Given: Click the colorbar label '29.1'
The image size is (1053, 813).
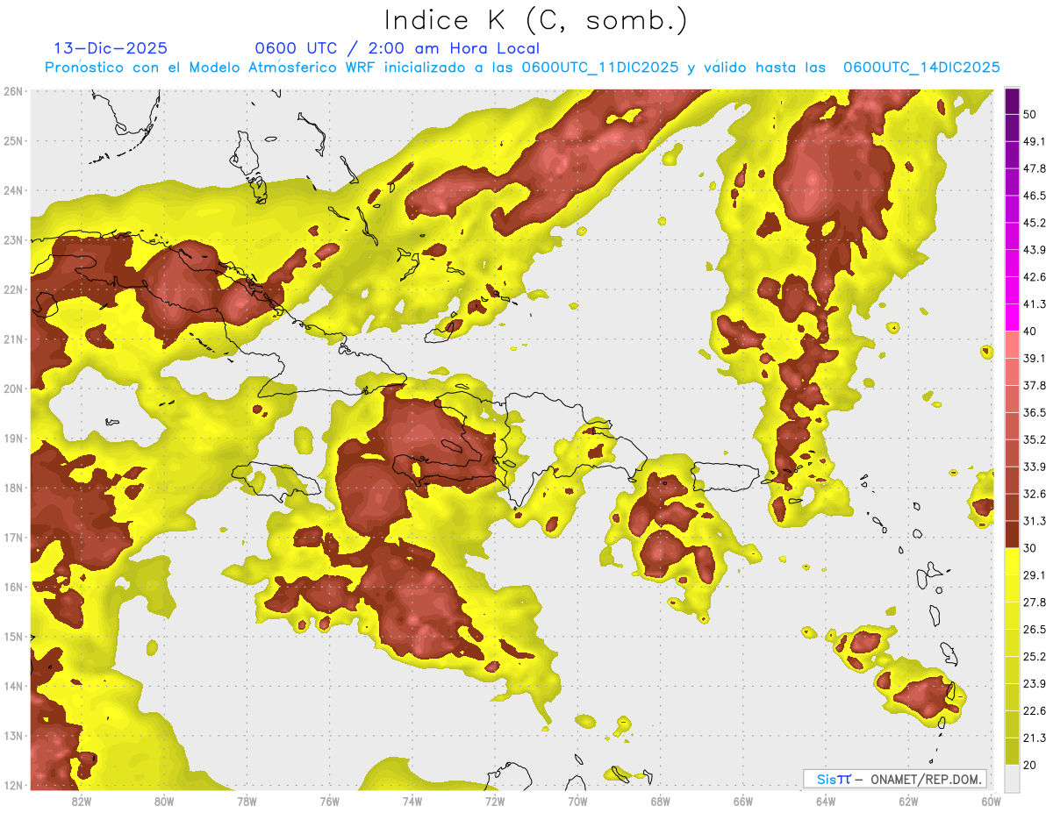Looking at the screenshot, I should click(x=1035, y=575).
